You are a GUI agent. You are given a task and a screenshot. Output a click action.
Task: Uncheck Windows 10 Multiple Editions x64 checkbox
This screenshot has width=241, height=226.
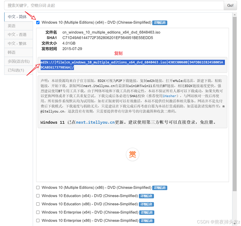tap(38, 23)
